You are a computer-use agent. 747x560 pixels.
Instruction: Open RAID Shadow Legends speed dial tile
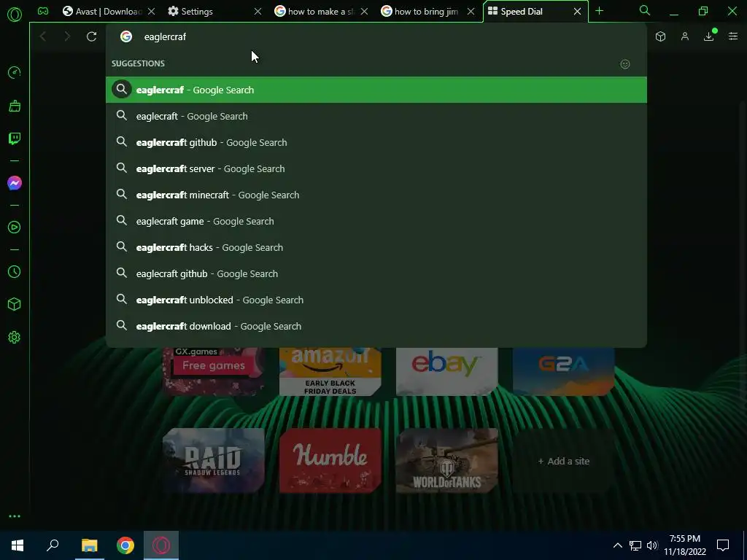[x=214, y=461]
